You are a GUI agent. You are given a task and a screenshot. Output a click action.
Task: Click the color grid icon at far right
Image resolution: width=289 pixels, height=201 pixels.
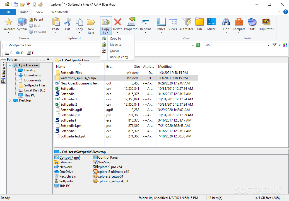coord(285,45)
